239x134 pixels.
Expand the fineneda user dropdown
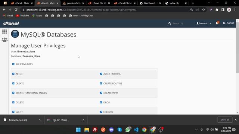[204, 23]
